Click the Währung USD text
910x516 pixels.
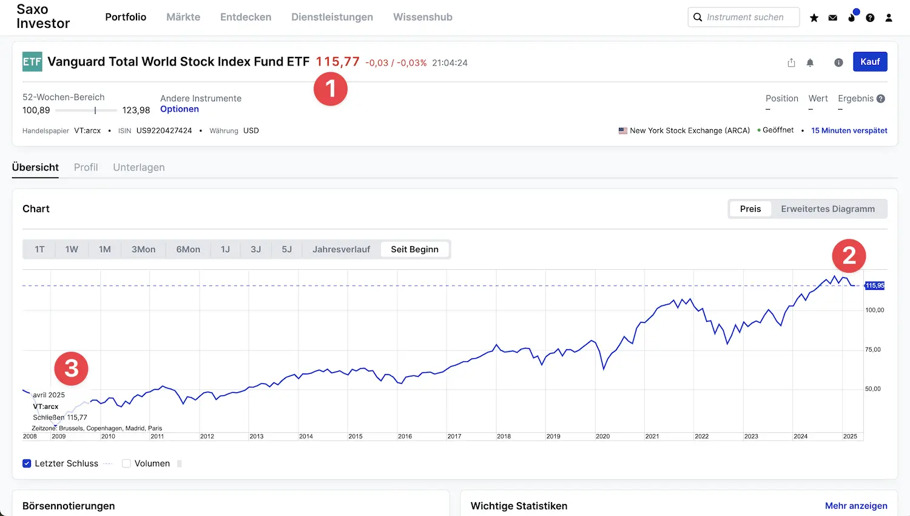click(234, 130)
